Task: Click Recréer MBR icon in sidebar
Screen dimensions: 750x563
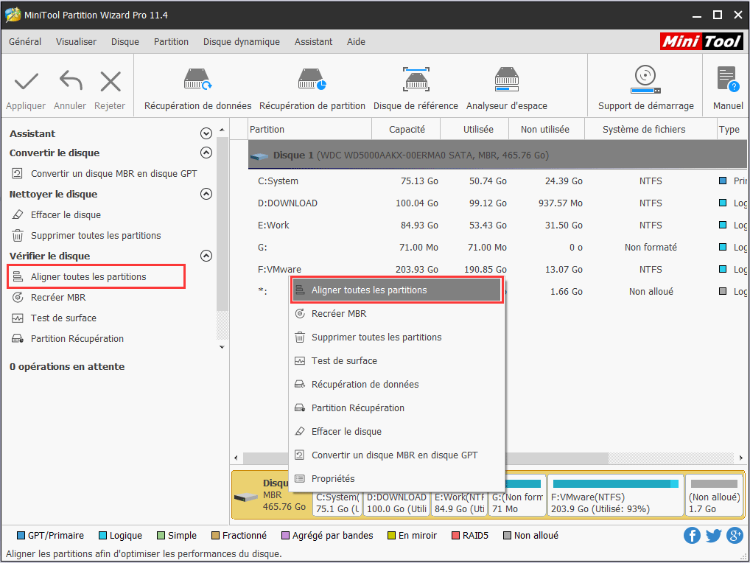Action: [x=17, y=298]
